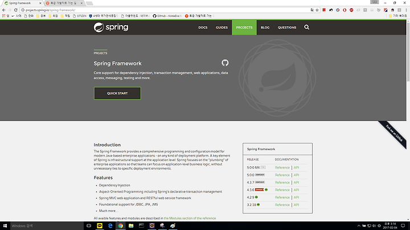The width and height of the screenshot is (410, 230).
Task: Click the blue circular extension icon
Action: [x=338, y=10]
